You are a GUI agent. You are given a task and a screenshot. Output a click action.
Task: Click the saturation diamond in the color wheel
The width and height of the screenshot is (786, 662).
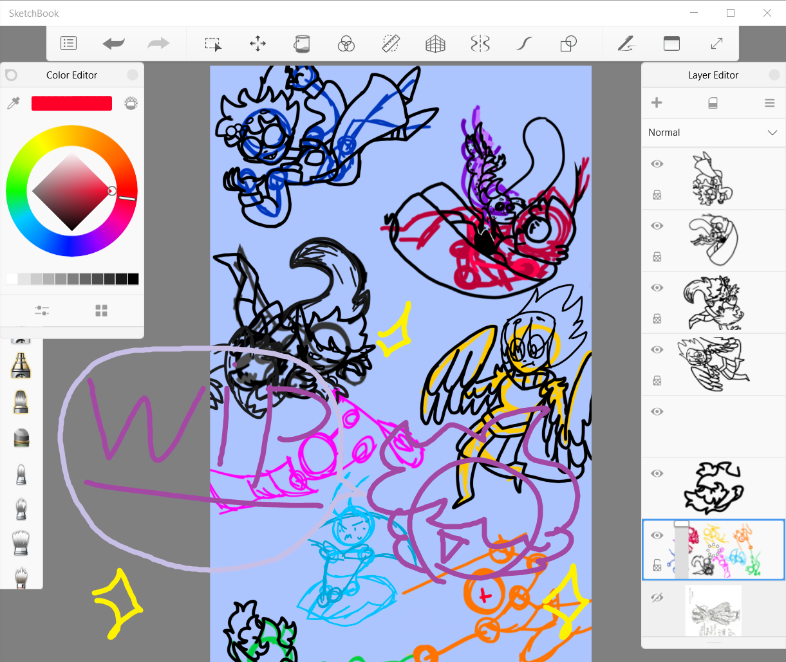(72, 191)
